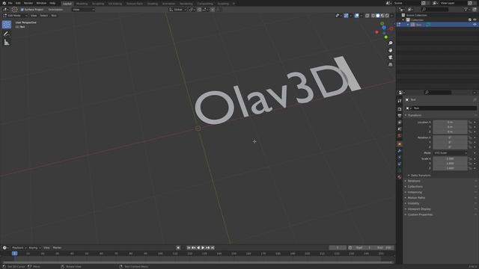Open Global transform orientation dropdown
This screenshot has height=269, width=479.
tap(178, 10)
